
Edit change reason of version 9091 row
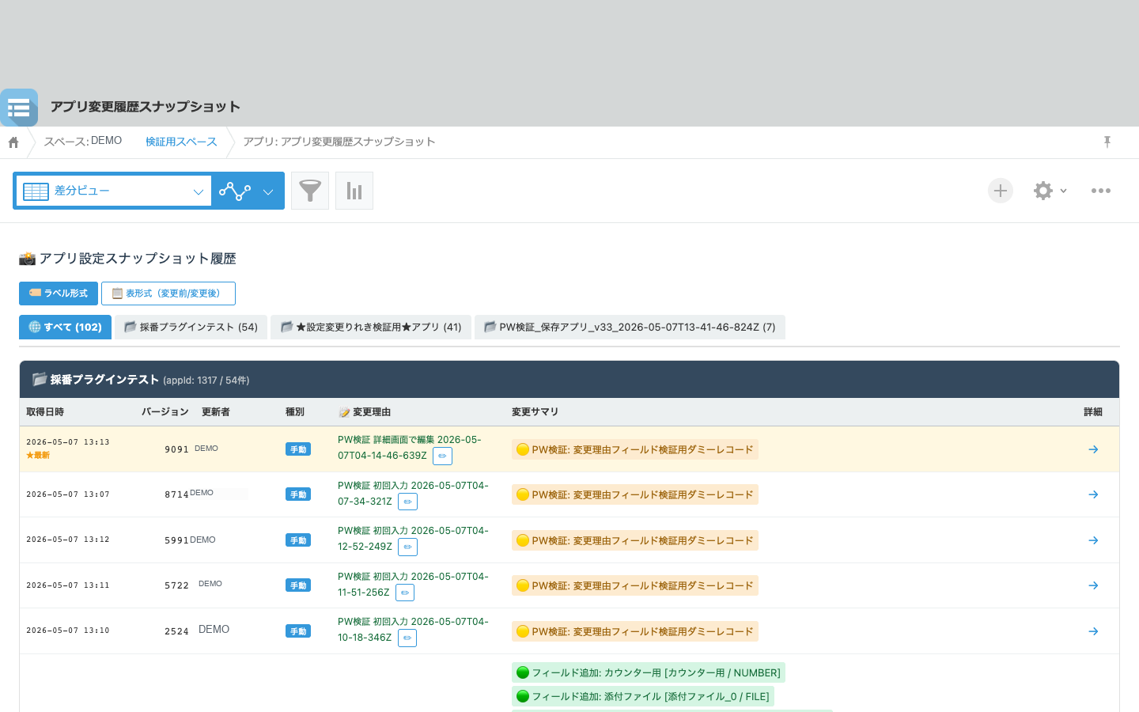point(443,456)
